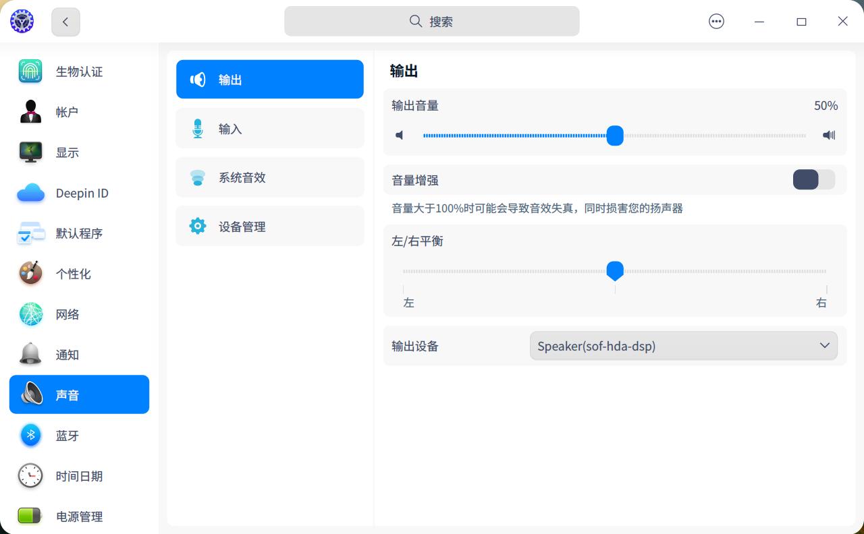This screenshot has height=534, width=864.
Task: Open the 电源管理 battery icon
Action: click(30, 516)
